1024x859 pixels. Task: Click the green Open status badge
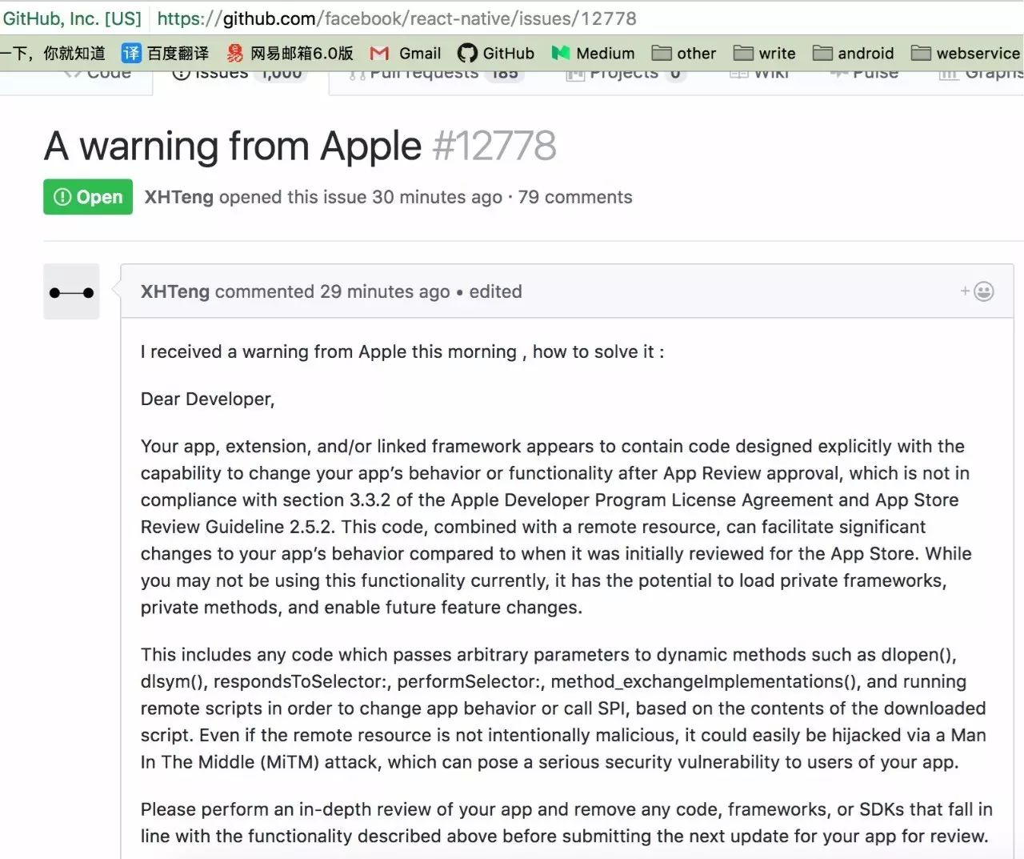click(88, 197)
